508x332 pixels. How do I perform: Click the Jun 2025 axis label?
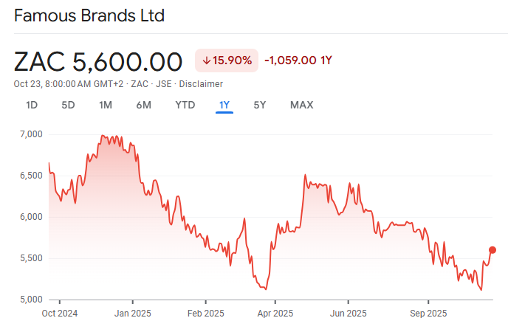point(347,313)
